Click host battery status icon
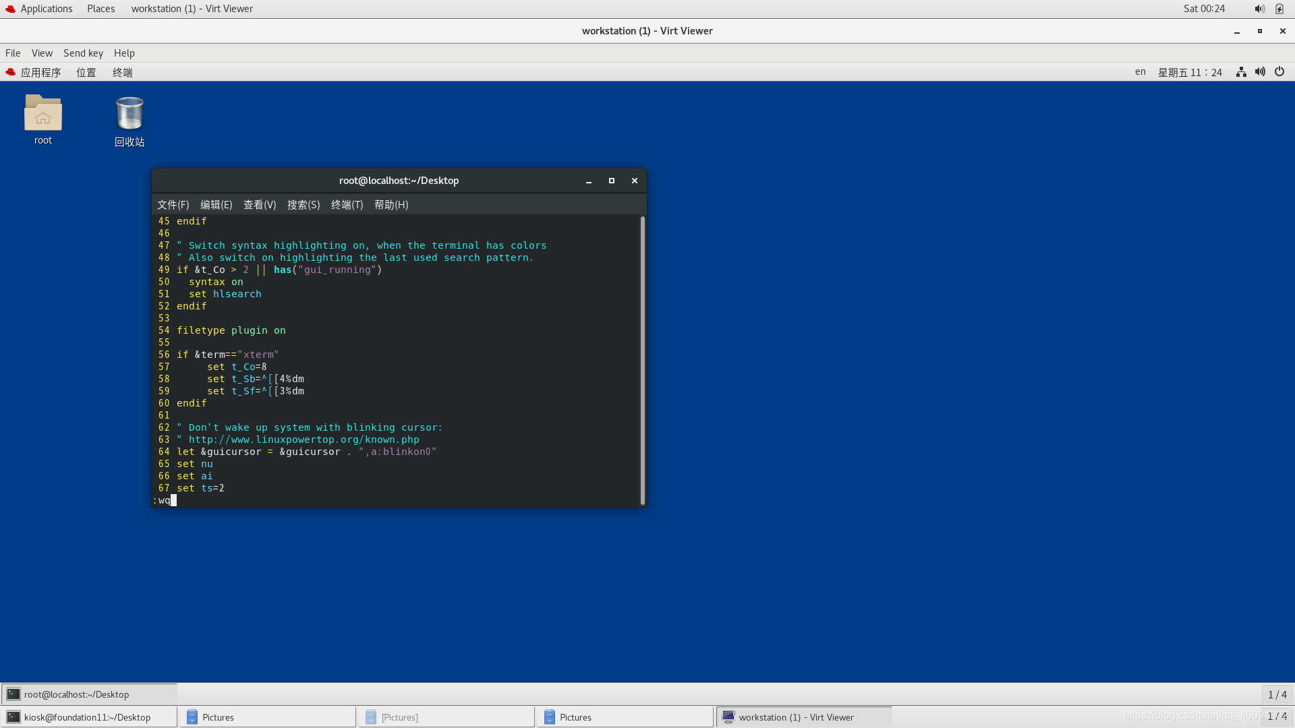This screenshot has height=728, width=1295. pos(1279,9)
